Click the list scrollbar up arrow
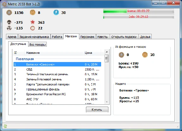This screenshot has height=131, width=182. [107, 52]
